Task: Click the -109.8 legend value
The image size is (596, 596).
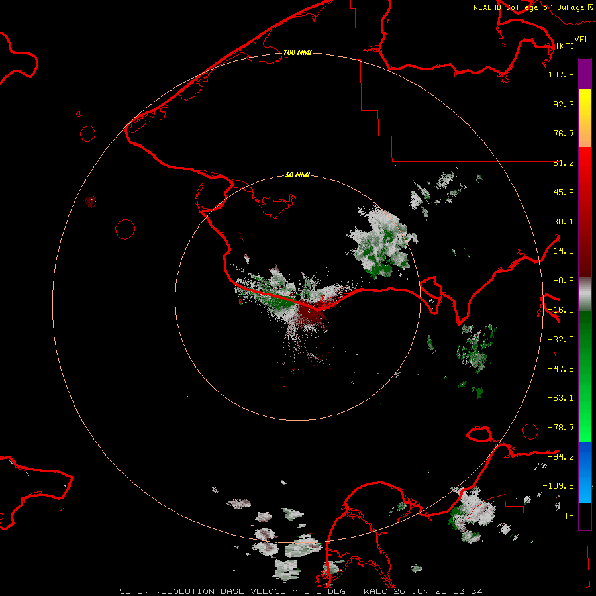Action: click(x=558, y=486)
